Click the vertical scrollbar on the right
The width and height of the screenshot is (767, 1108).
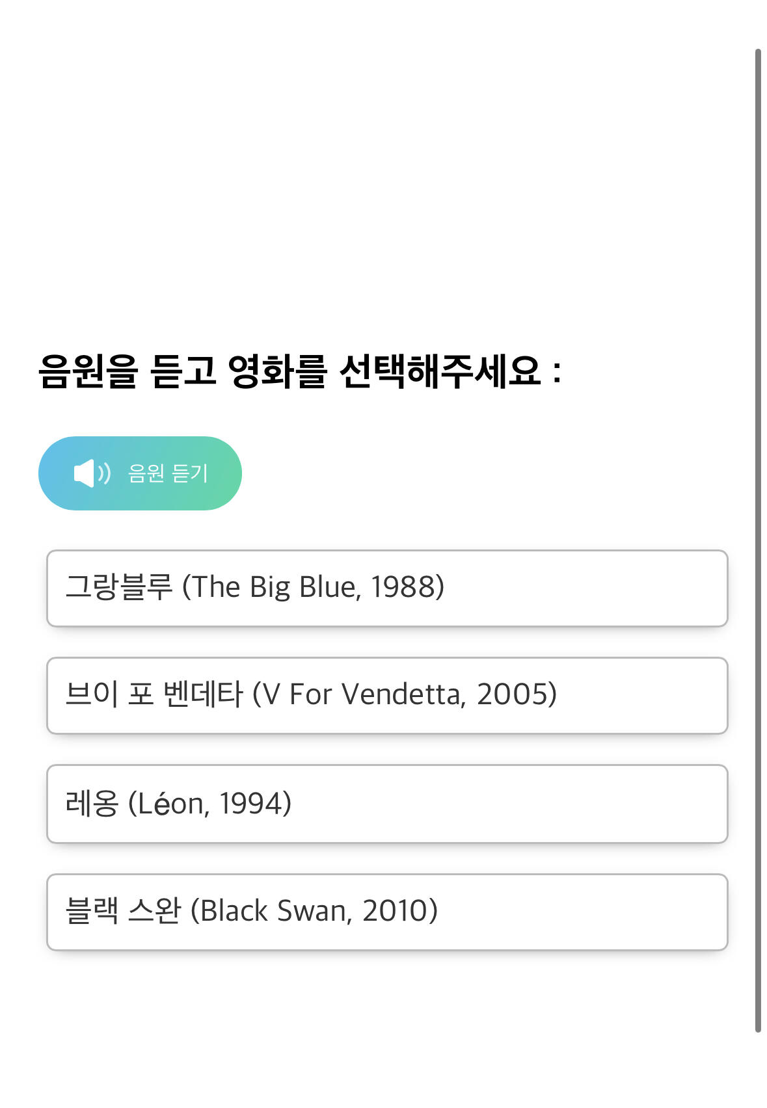757,540
